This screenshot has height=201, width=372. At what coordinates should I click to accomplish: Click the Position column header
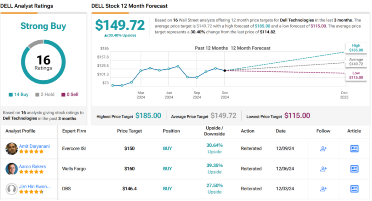171,131
